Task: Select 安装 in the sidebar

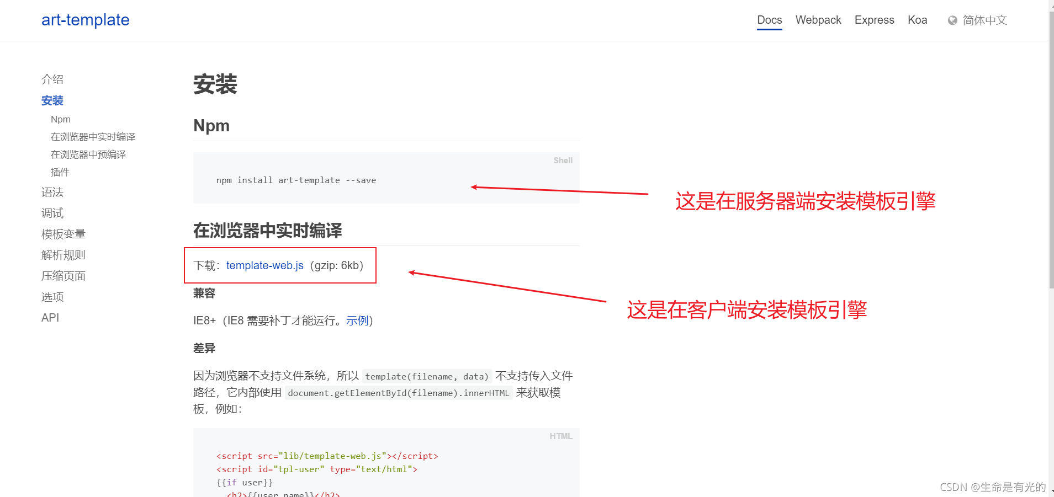Action: click(x=52, y=100)
